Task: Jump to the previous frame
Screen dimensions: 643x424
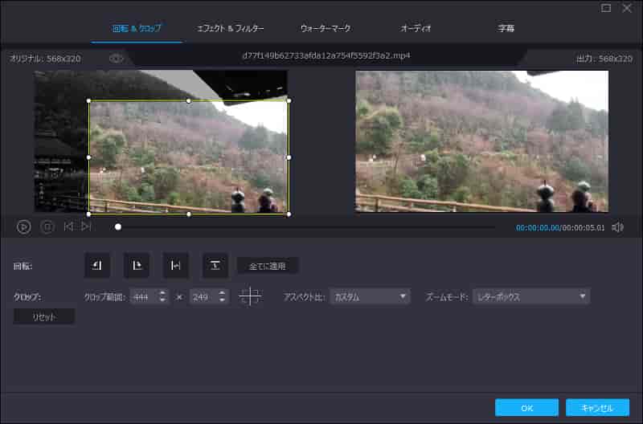Action: point(68,227)
